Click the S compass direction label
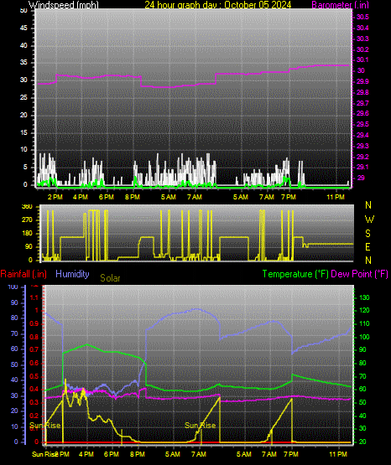Viewport: 391px width, 465px height. point(368,234)
